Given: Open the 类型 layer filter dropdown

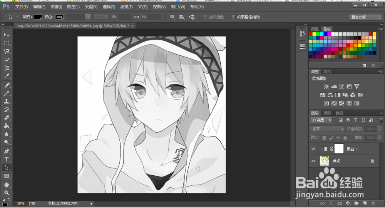Looking at the screenshot, I should pos(321,120).
